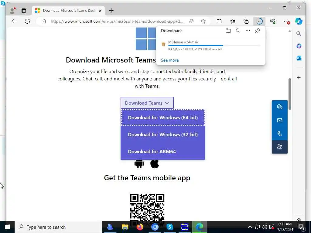Open volume control in system tray

(x=265, y=227)
